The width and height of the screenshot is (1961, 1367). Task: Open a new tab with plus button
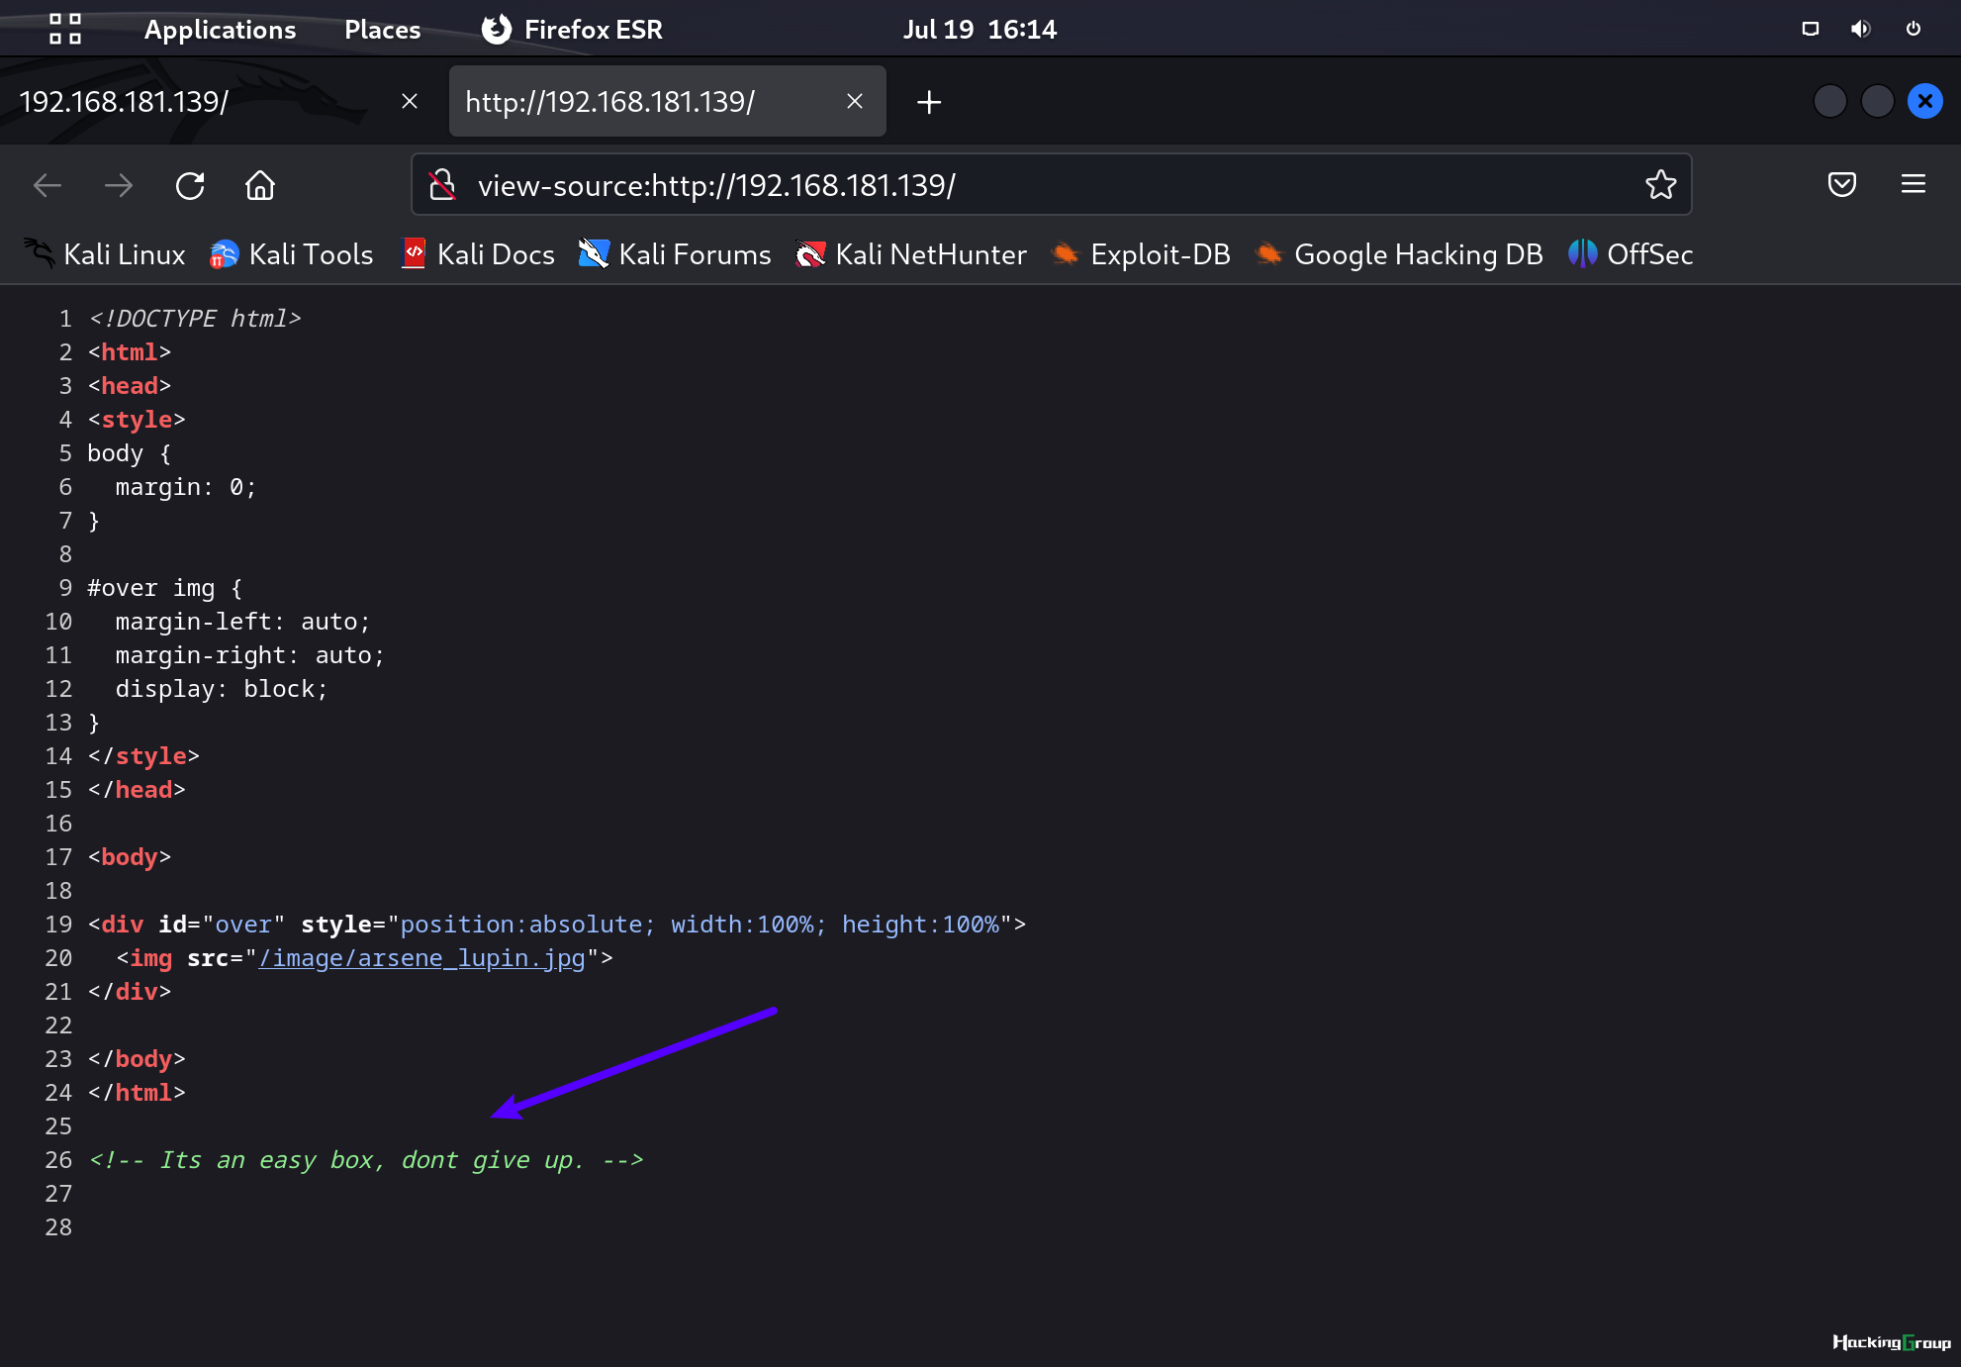pos(928,102)
